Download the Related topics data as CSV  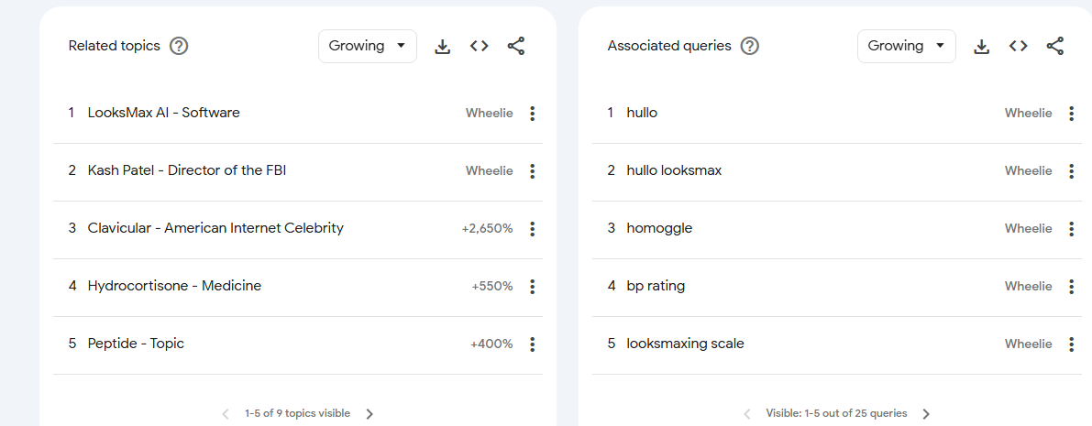[x=442, y=46]
